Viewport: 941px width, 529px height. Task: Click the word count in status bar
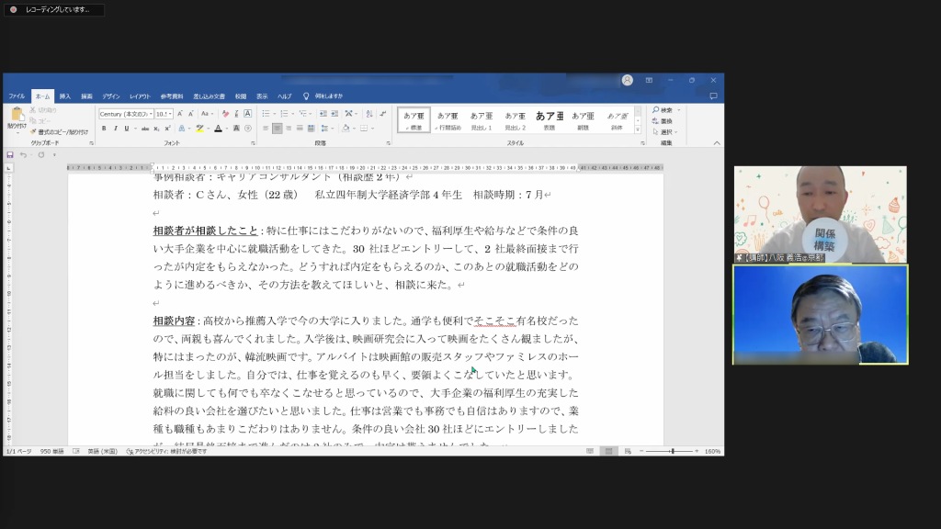51,451
